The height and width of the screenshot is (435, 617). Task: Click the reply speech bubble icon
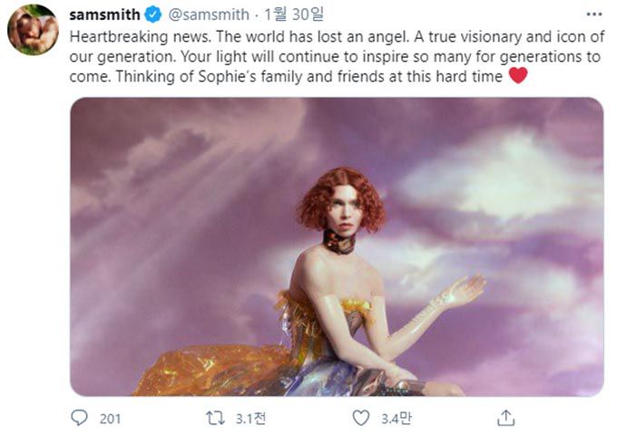(x=79, y=418)
